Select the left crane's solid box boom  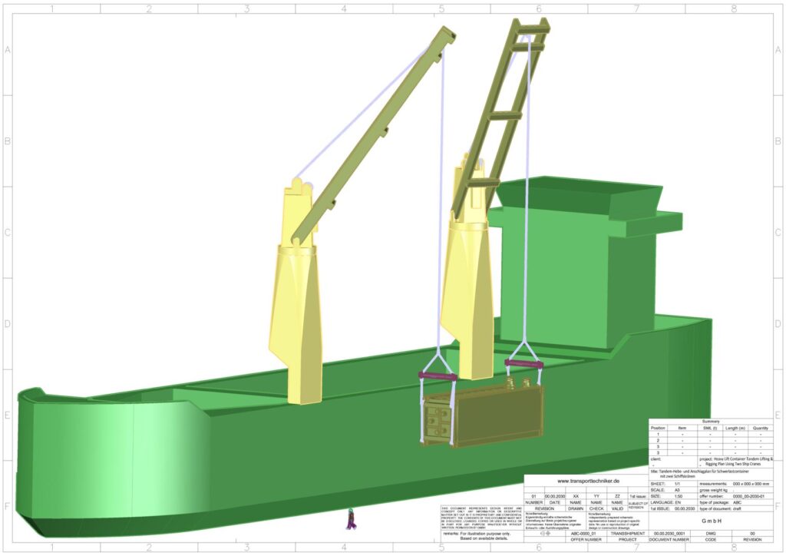(x=374, y=135)
